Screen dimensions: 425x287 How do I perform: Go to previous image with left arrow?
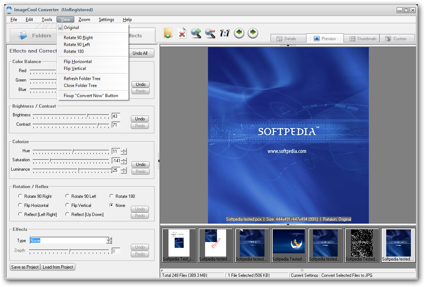239,33
